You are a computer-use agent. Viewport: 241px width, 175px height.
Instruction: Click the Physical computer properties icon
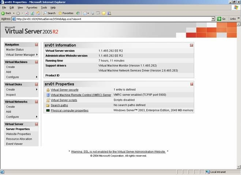click(x=48, y=110)
